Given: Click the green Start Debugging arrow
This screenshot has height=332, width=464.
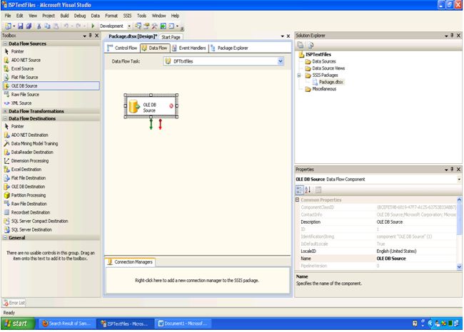Looking at the screenshot, I should click(93, 26).
